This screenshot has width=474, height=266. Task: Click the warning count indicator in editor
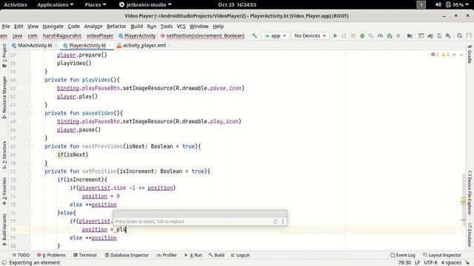[x=445, y=55]
